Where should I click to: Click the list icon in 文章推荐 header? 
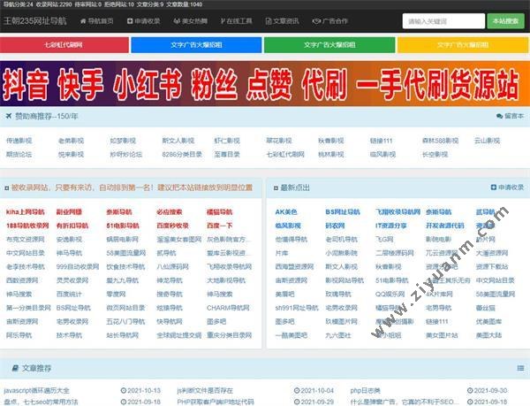click(520, 368)
